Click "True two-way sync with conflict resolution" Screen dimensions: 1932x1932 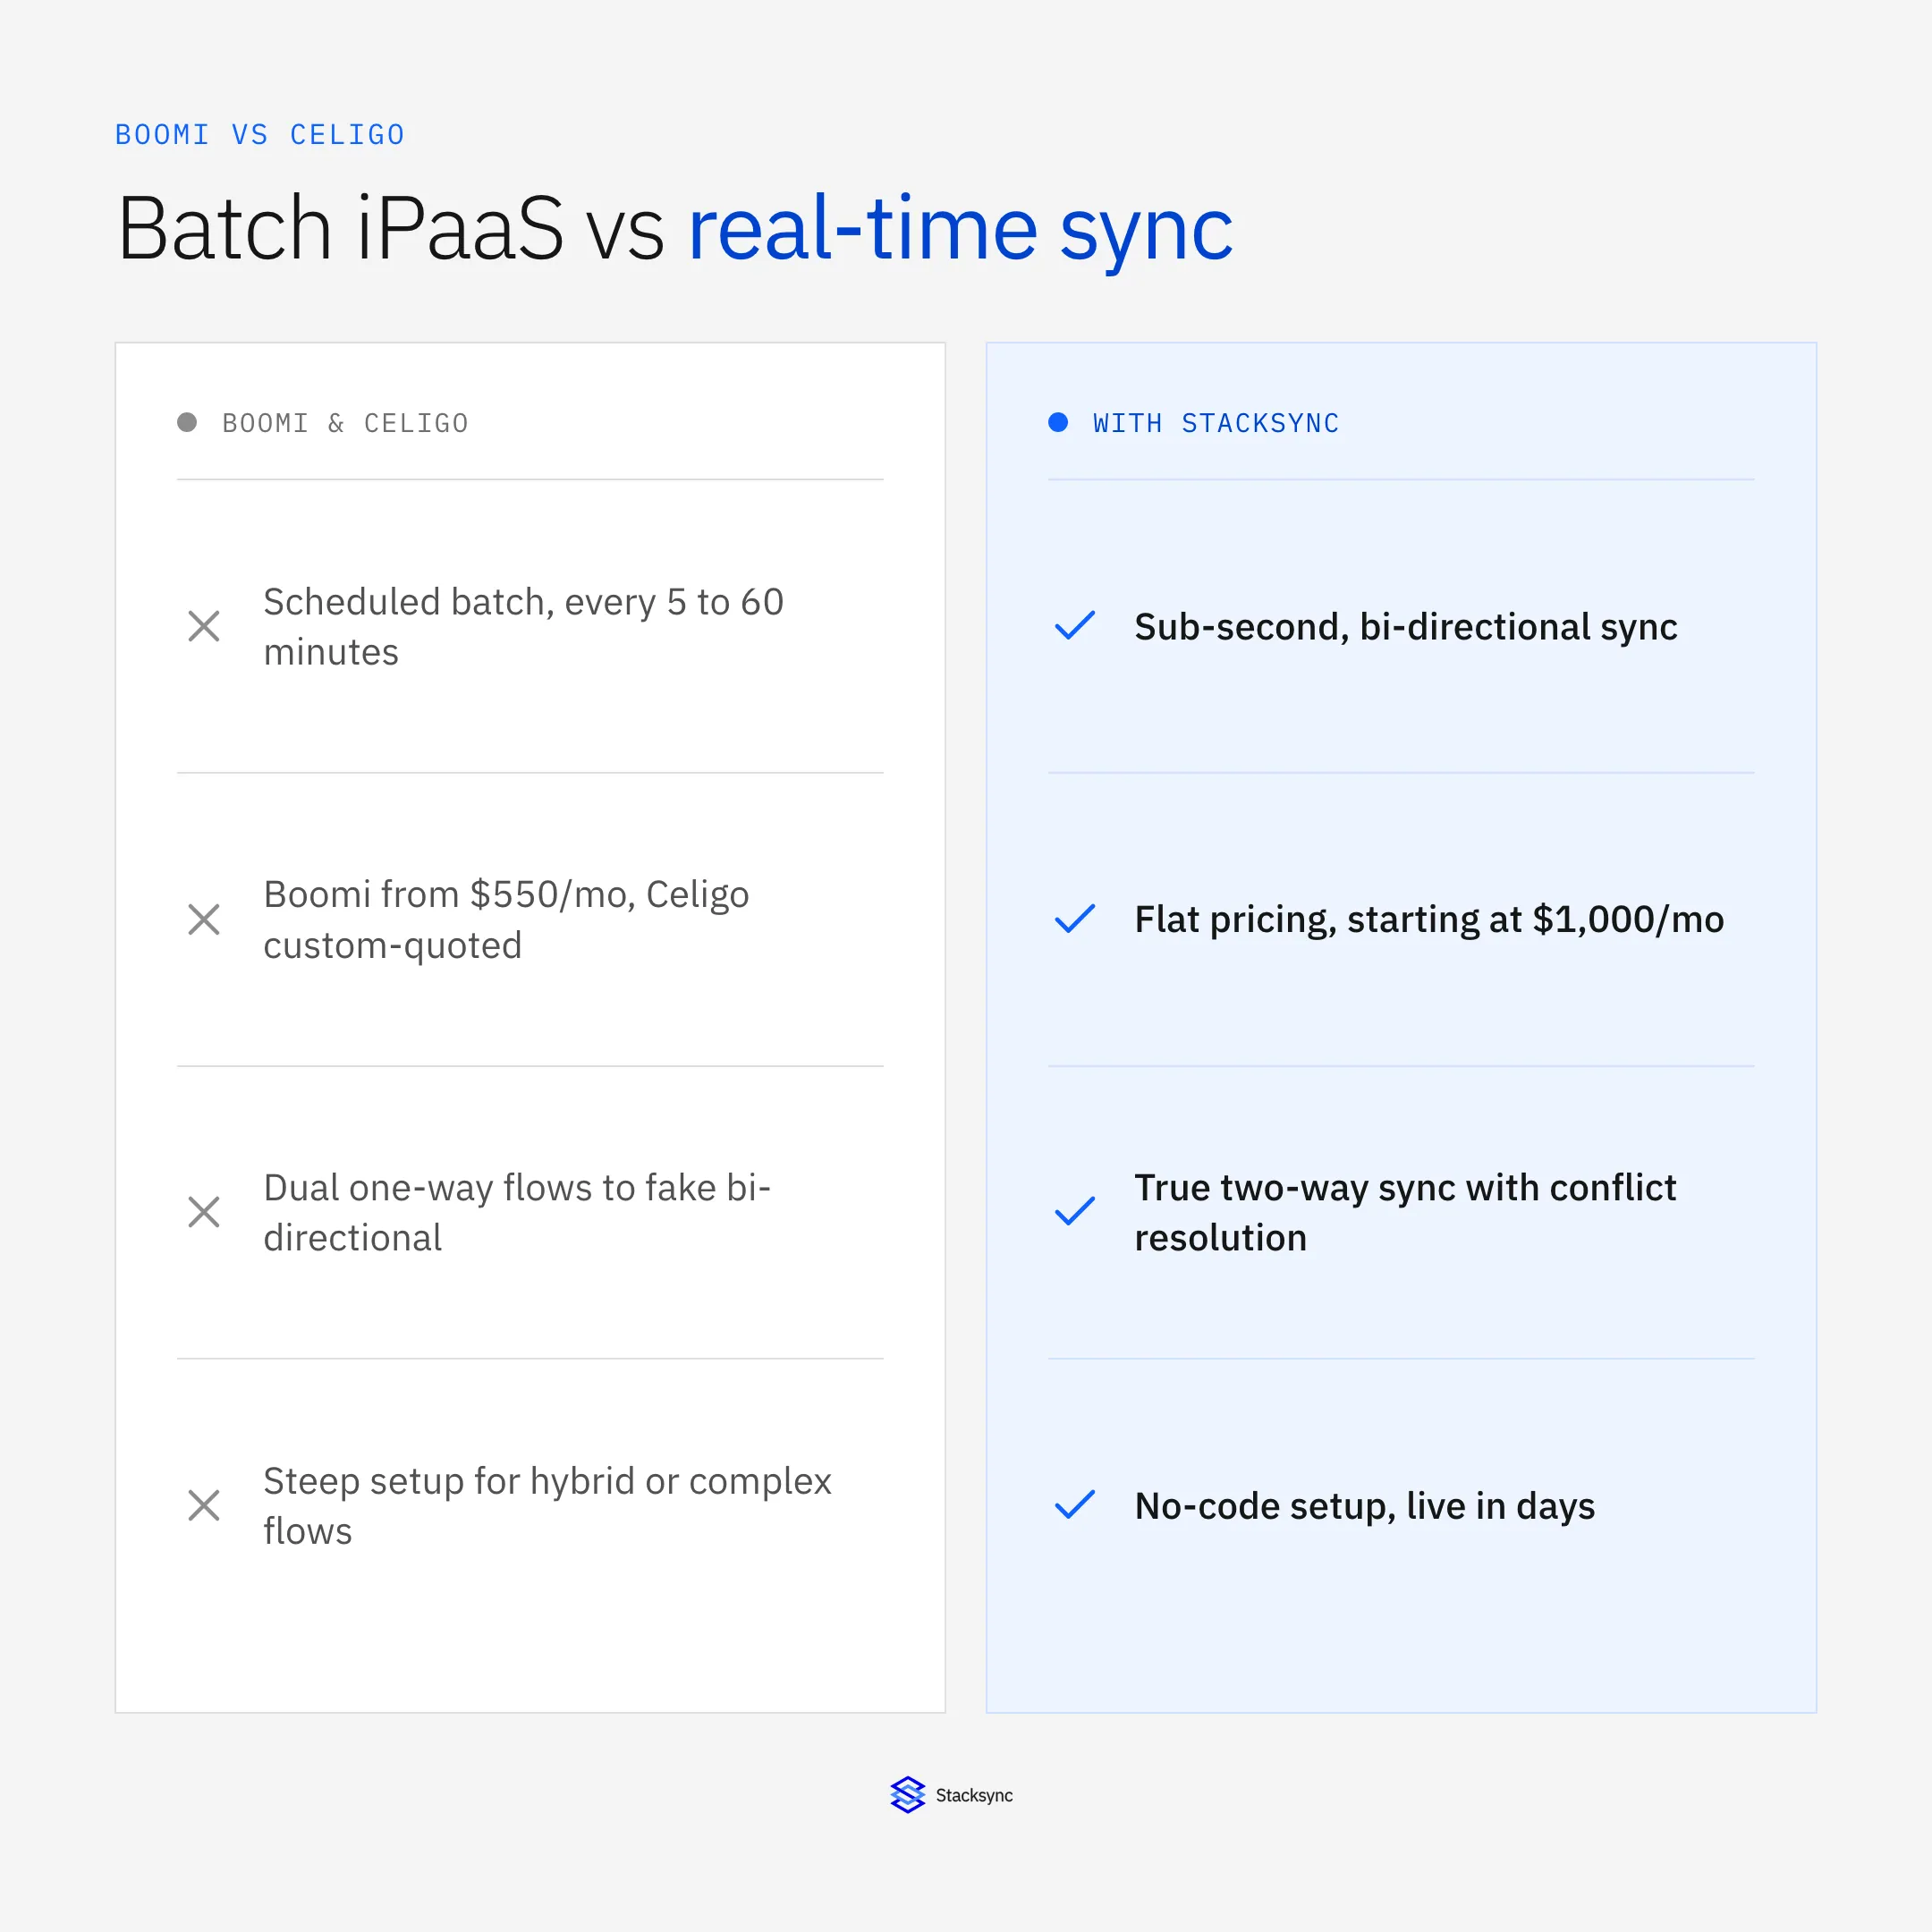point(1405,1212)
